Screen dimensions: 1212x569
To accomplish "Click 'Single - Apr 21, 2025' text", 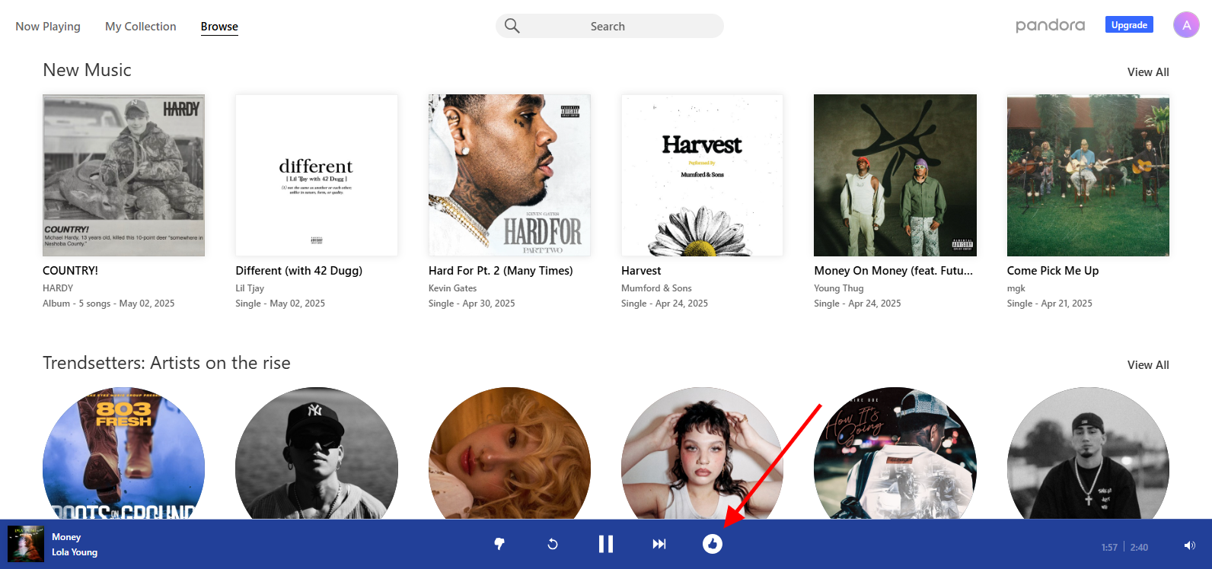I will pos(1050,304).
